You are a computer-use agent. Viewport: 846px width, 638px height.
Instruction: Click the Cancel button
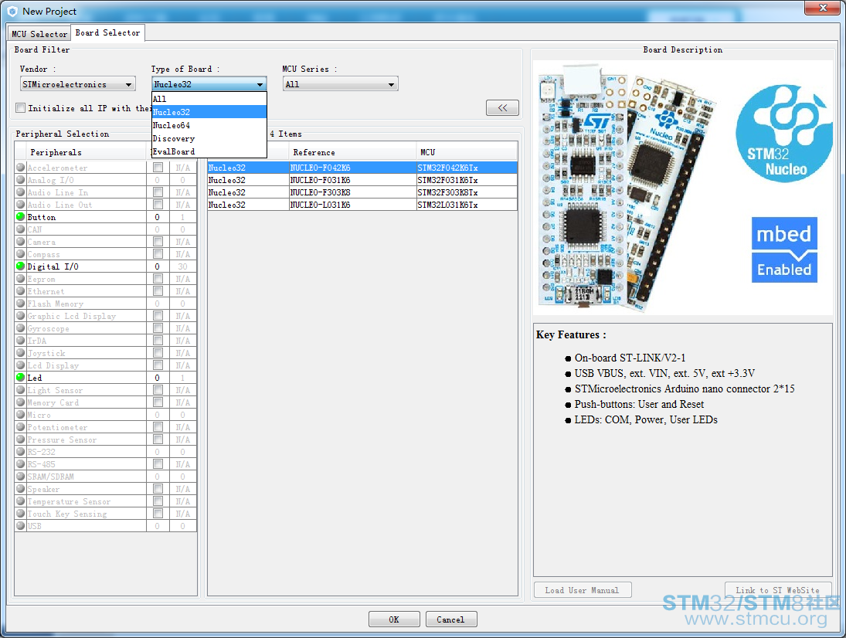(x=450, y=619)
